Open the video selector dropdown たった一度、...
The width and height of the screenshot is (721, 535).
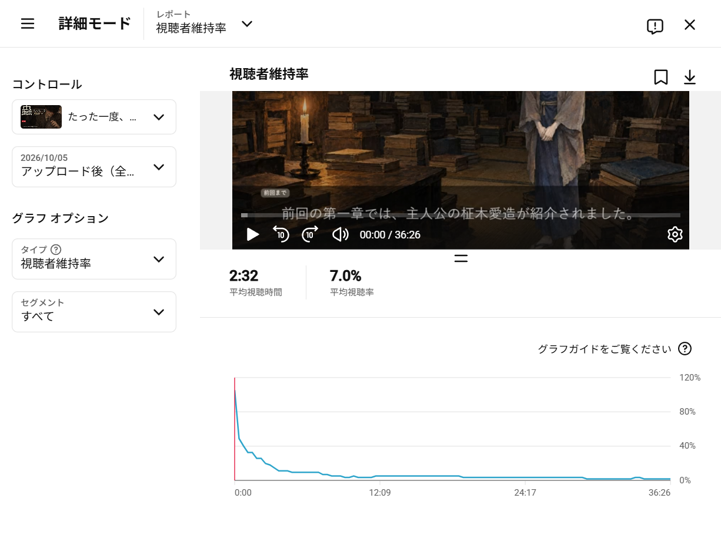[94, 117]
